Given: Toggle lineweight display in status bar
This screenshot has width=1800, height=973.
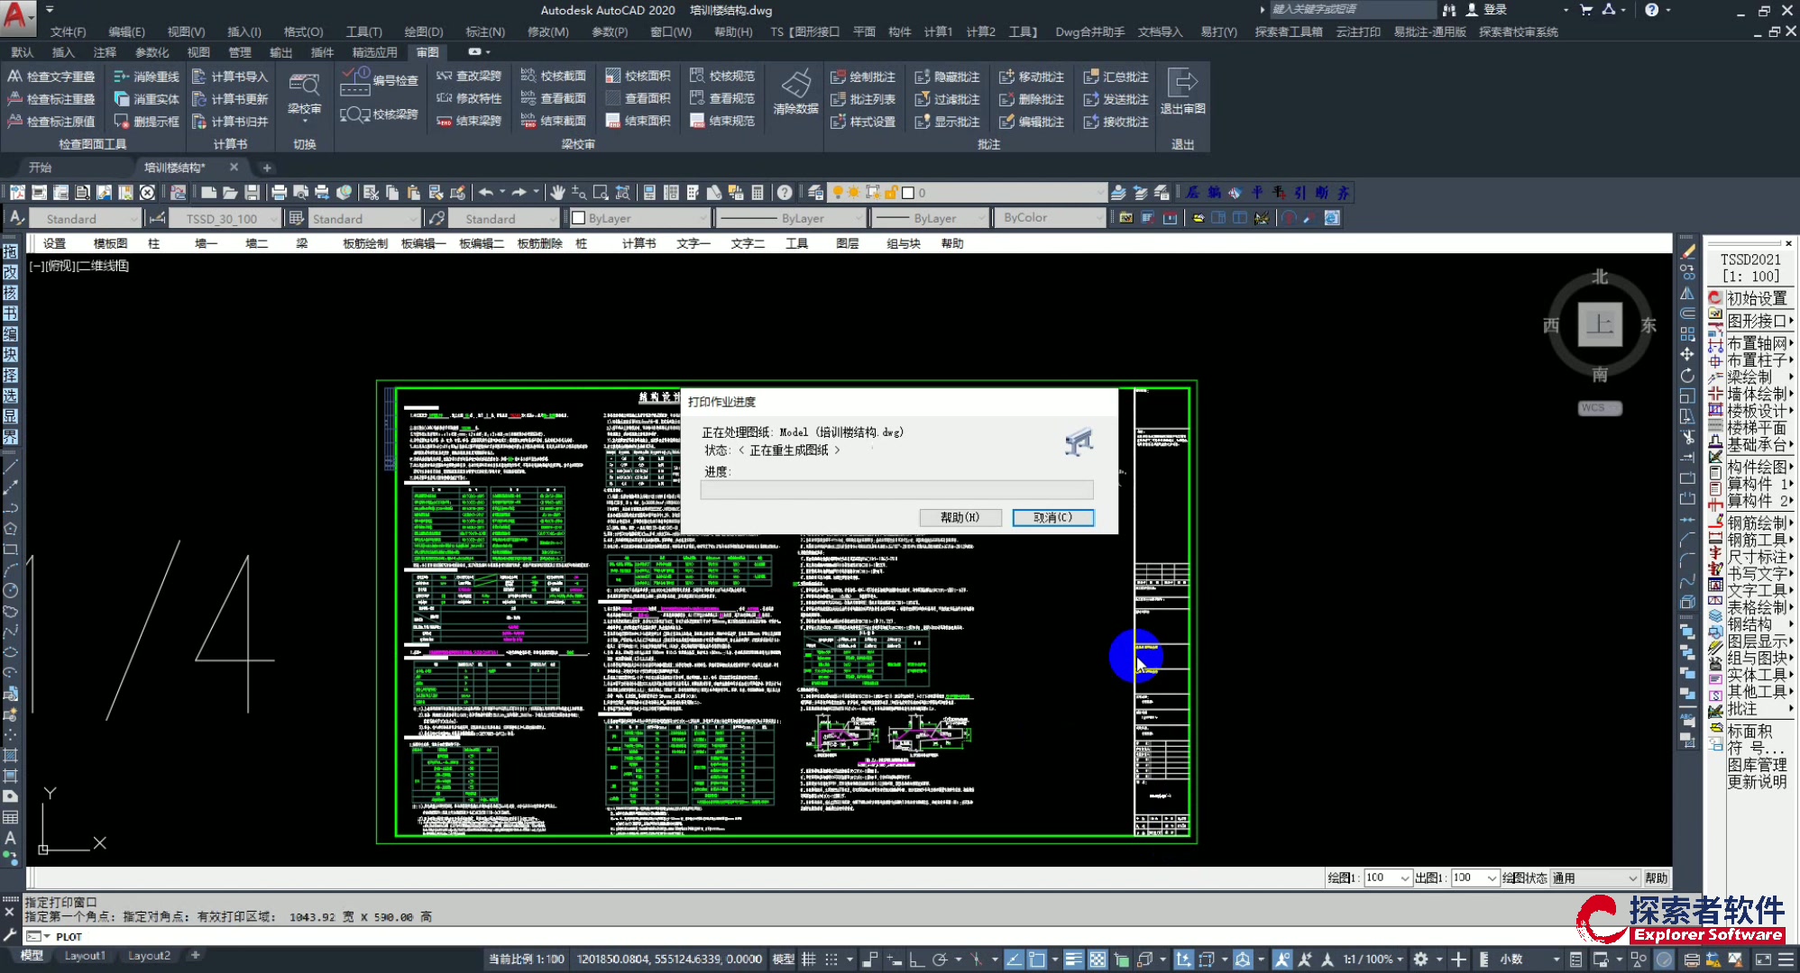Looking at the screenshot, I should pyautogui.click(x=1073, y=959).
